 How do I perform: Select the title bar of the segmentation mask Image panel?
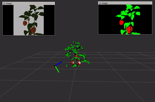coord(125,3)
